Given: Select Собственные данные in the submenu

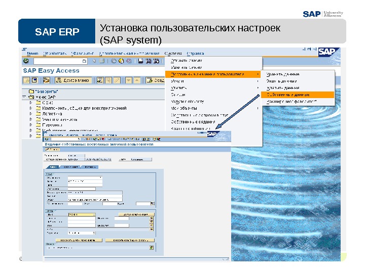Looking at the screenshot, I should point(298,95).
